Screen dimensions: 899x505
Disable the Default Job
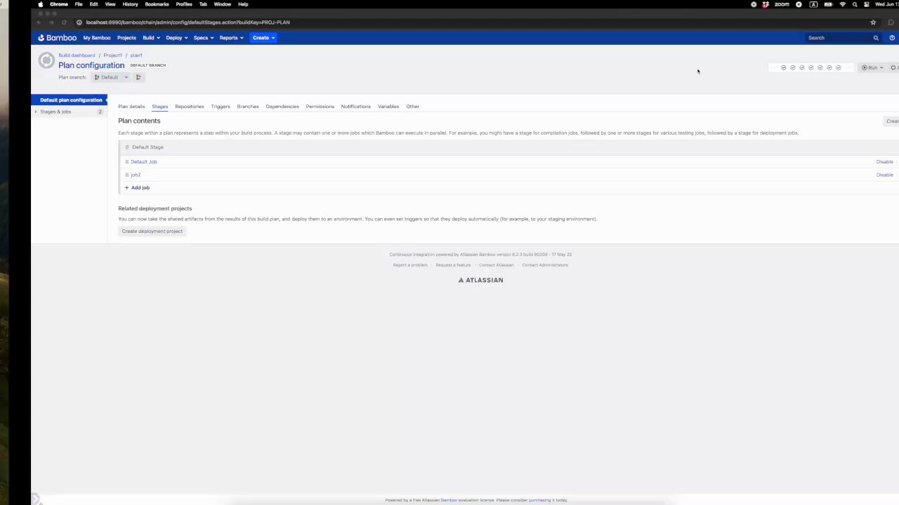885,162
